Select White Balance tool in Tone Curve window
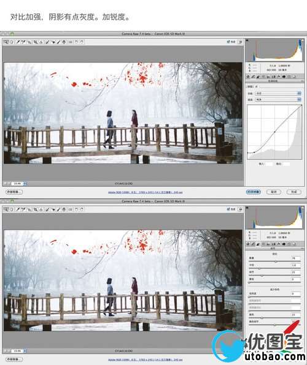 tap(18, 42)
